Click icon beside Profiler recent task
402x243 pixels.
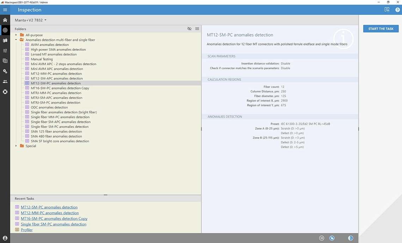pos(17,230)
